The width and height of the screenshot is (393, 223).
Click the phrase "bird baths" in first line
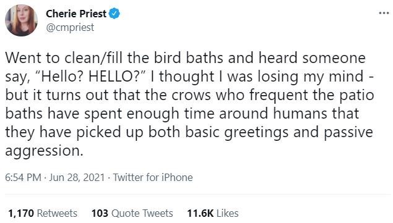188,58
